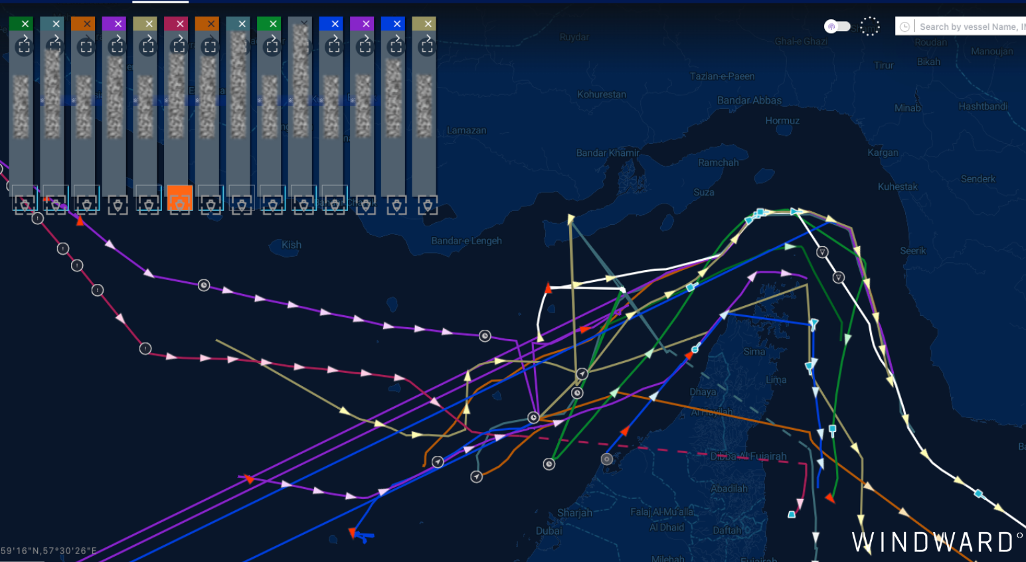Expand the second purple vessel card chevron
This screenshot has height=562, width=1026.
(x=366, y=38)
